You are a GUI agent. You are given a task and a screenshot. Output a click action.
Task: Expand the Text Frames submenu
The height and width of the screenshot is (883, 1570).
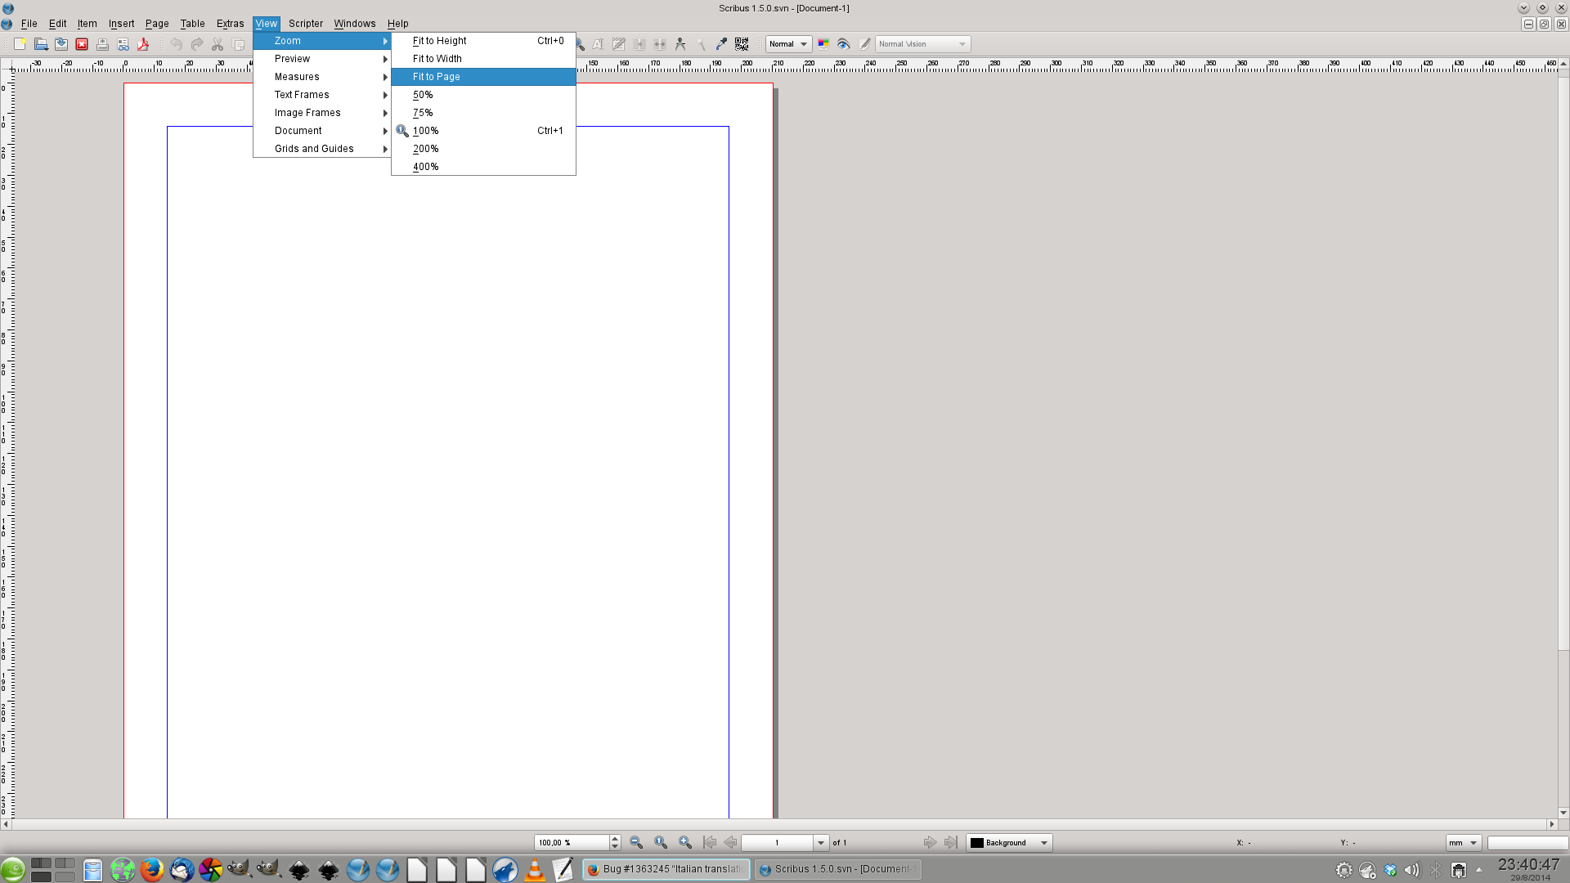[x=322, y=95]
